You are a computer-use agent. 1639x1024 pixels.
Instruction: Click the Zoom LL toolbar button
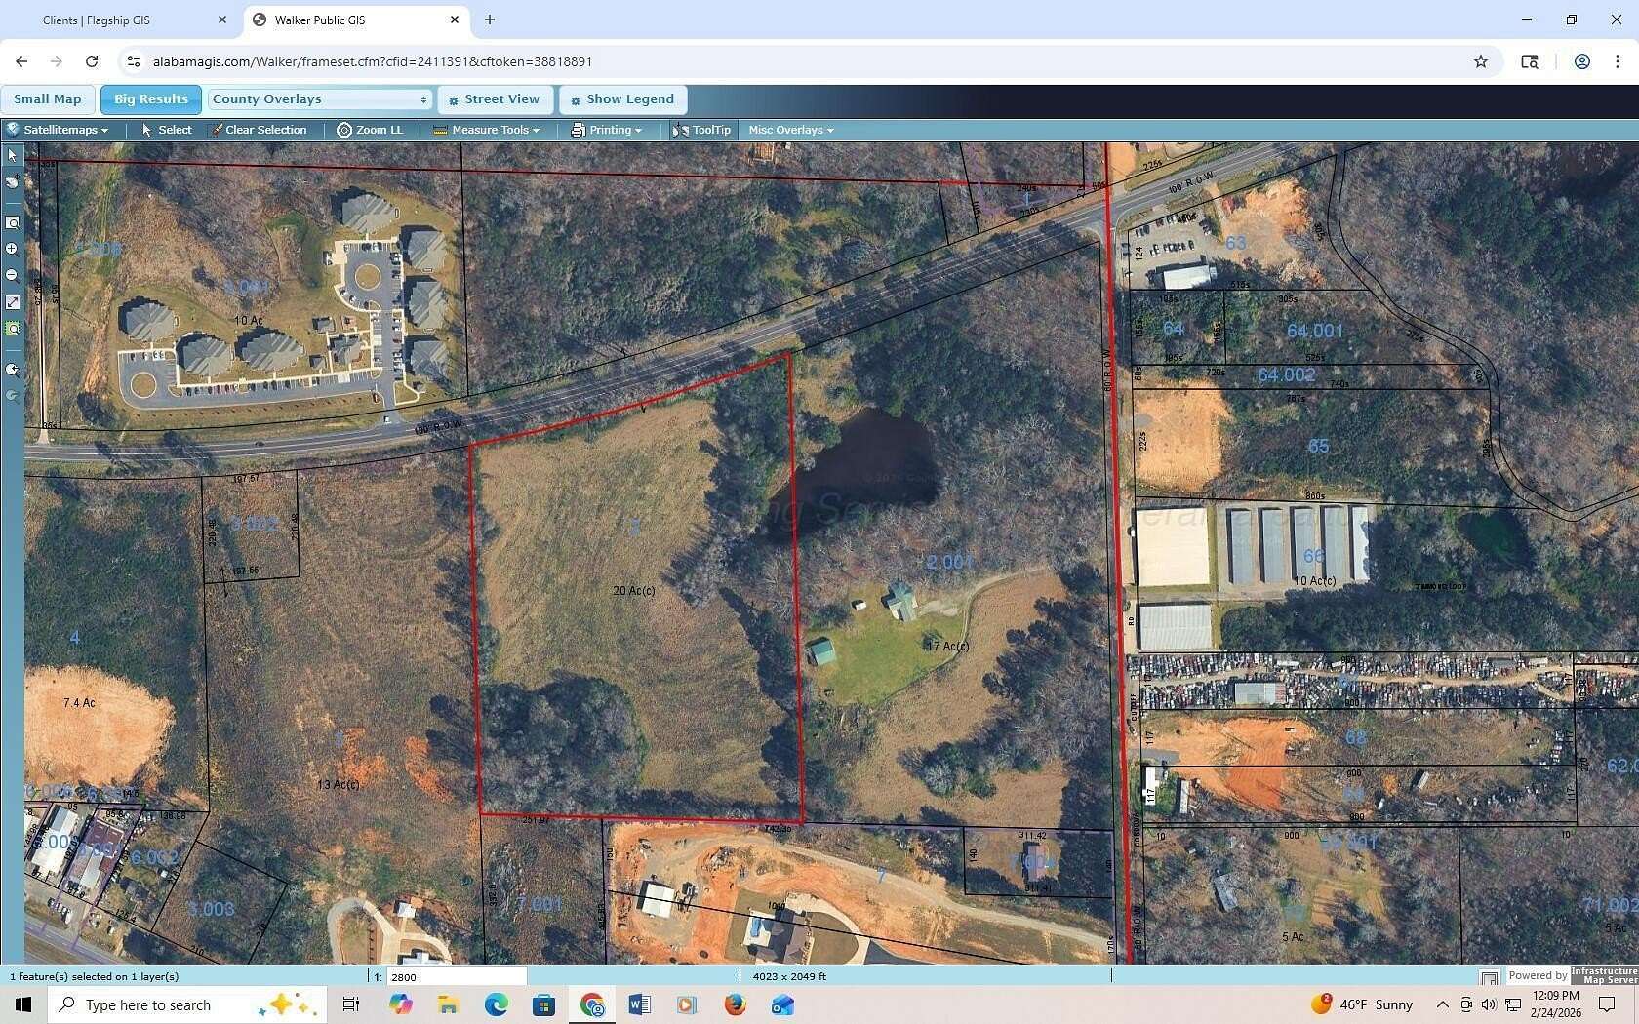point(371,129)
